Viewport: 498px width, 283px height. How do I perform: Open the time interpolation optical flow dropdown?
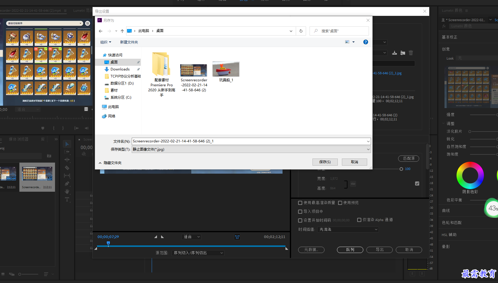pyautogui.click(x=348, y=230)
